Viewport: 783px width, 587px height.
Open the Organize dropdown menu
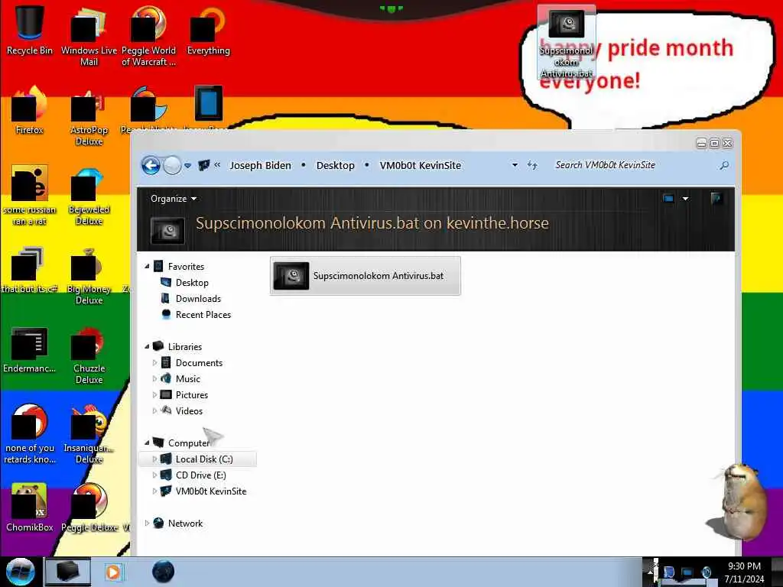(x=174, y=199)
